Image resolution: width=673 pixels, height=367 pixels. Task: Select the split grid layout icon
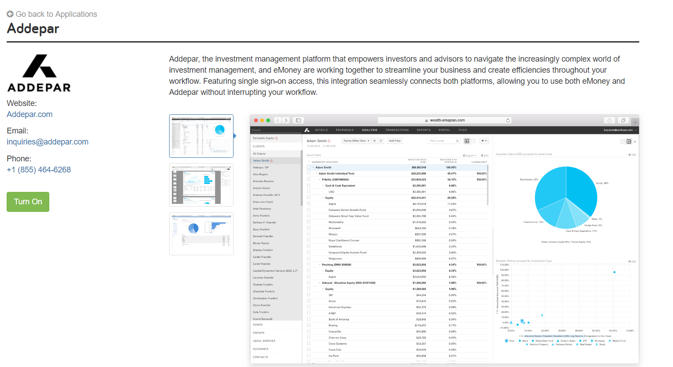(629, 141)
